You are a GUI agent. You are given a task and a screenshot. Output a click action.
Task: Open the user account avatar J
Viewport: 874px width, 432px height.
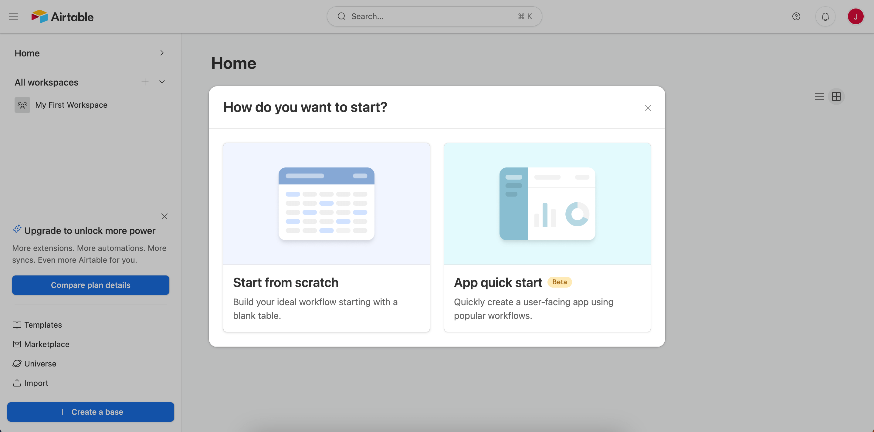click(x=855, y=16)
